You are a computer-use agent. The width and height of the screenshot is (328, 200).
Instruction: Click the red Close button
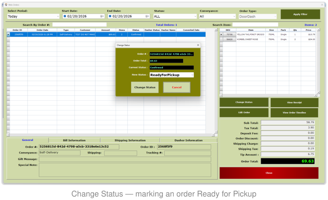(x=269, y=173)
